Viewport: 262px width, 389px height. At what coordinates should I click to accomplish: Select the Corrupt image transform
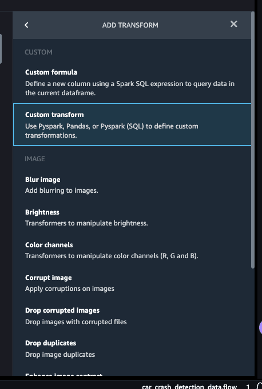pos(132,283)
